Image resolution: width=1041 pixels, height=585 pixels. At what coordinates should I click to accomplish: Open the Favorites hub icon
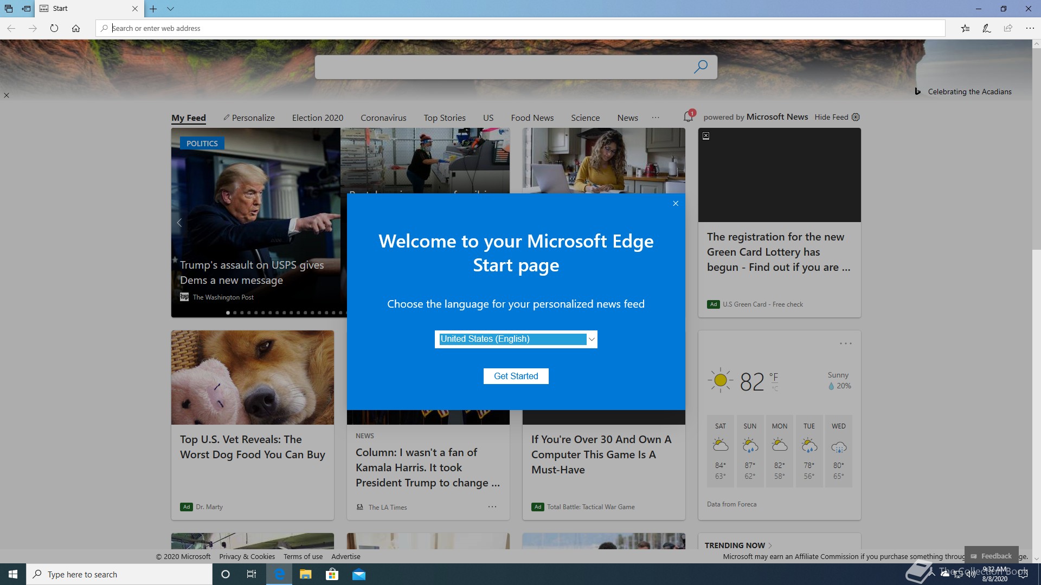click(965, 28)
